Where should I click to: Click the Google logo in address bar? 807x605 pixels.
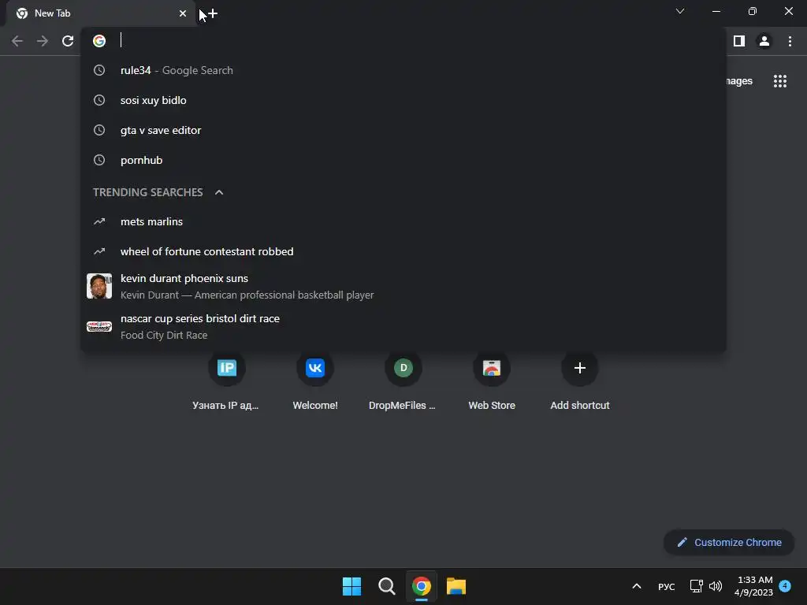(x=99, y=41)
